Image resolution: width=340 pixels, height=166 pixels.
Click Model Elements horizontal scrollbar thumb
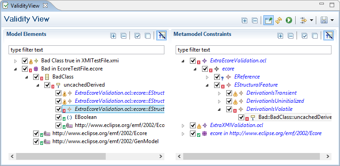point(61,156)
